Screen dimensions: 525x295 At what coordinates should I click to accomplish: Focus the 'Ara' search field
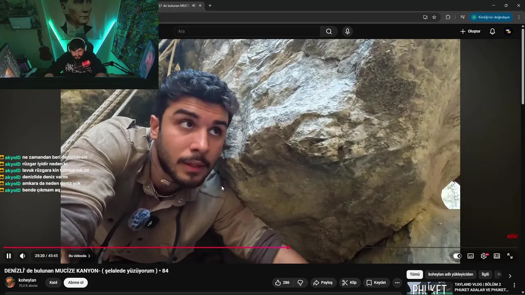pyautogui.click(x=247, y=31)
